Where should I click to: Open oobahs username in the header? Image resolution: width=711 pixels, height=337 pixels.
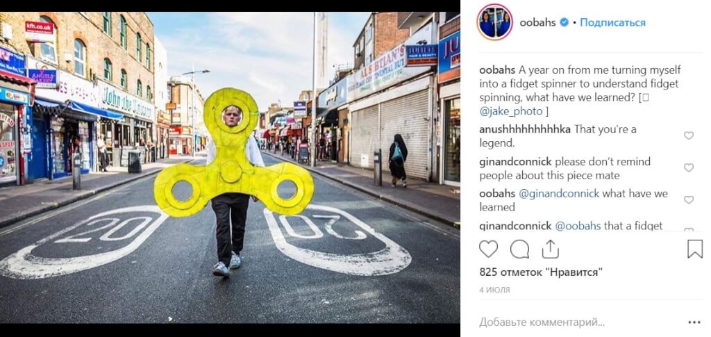coord(538,22)
